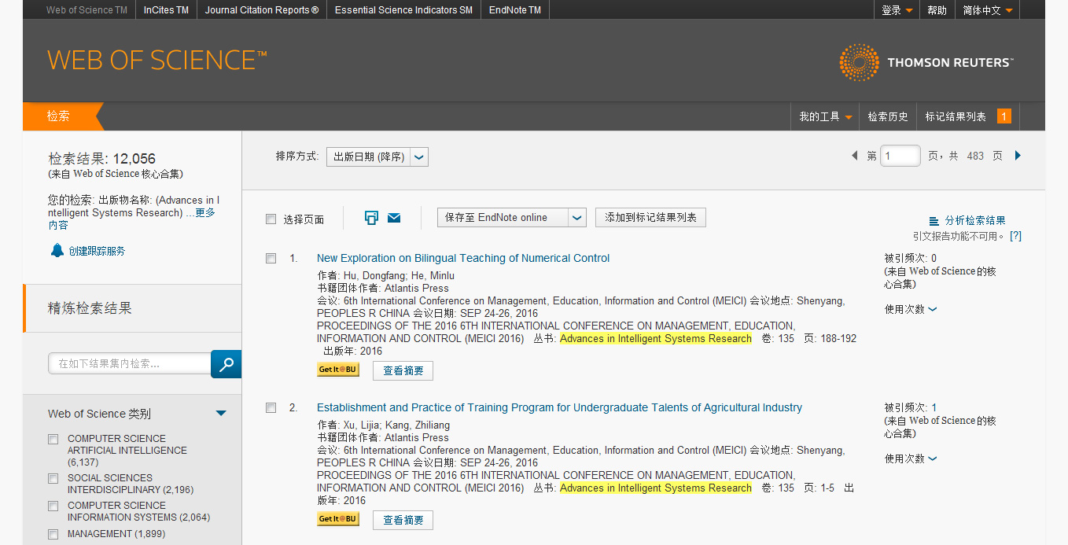The image size is (1068, 545).
Task: View abstract for record 1
Action: coord(403,370)
